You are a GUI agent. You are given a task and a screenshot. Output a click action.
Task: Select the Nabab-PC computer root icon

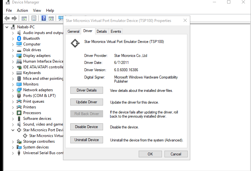[13, 27]
